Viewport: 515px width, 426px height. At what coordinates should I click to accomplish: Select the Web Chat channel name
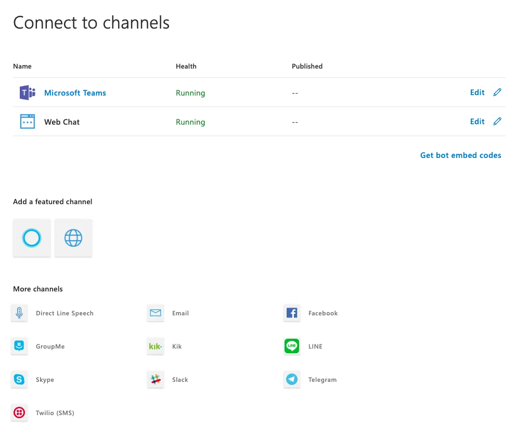[x=62, y=122]
